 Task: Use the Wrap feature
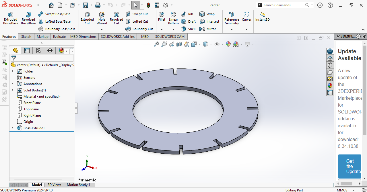[x=207, y=14]
